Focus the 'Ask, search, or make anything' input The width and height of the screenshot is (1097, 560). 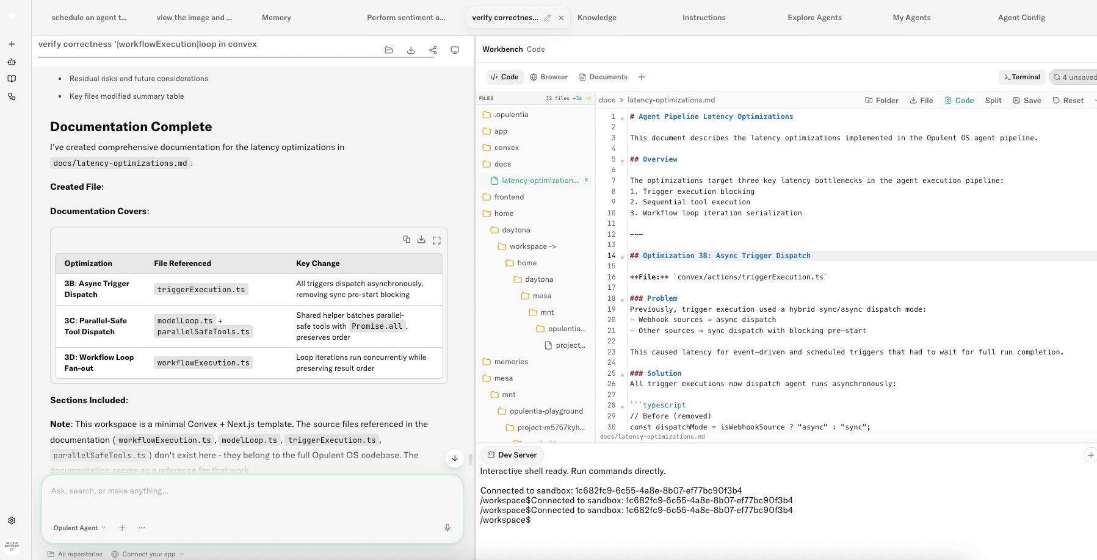252,491
